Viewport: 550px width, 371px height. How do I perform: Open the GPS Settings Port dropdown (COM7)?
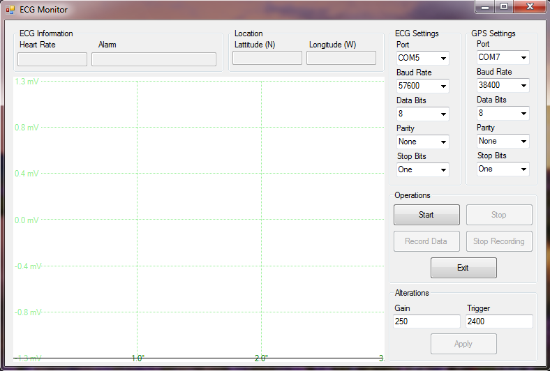(x=503, y=57)
